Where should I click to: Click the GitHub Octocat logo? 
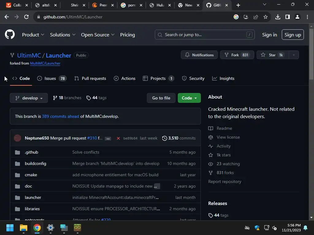point(10,34)
